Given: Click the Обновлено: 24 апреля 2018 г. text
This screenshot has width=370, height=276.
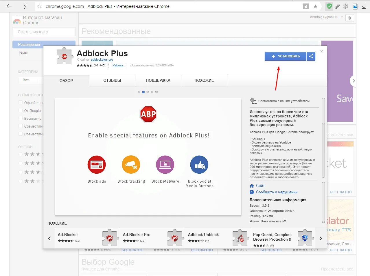Looking at the screenshot, I should coord(272,211).
